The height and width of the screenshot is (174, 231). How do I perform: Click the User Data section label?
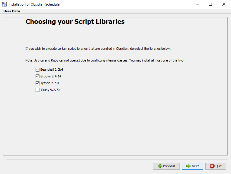12,11
